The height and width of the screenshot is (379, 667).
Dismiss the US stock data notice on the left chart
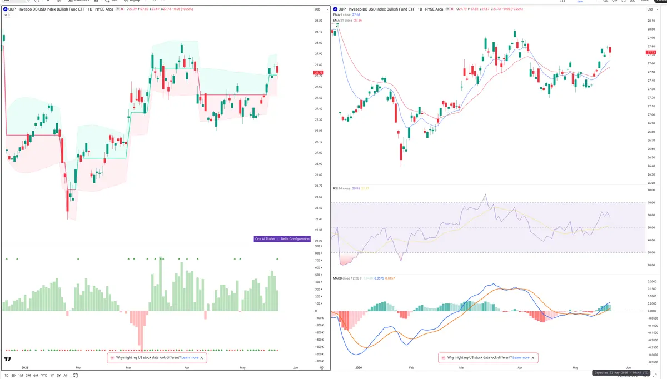tap(202, 358)
